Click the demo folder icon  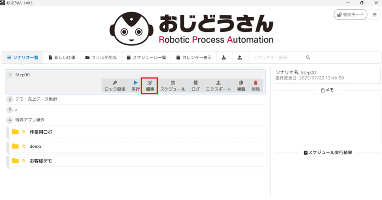click(x=15, y=146)
